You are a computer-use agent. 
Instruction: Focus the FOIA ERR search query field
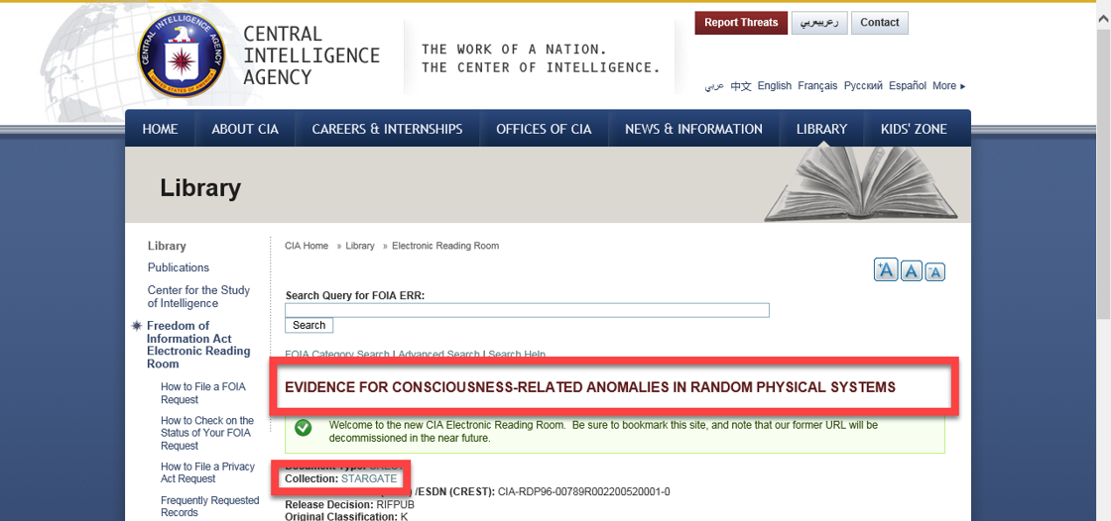(x=527, y=310)
